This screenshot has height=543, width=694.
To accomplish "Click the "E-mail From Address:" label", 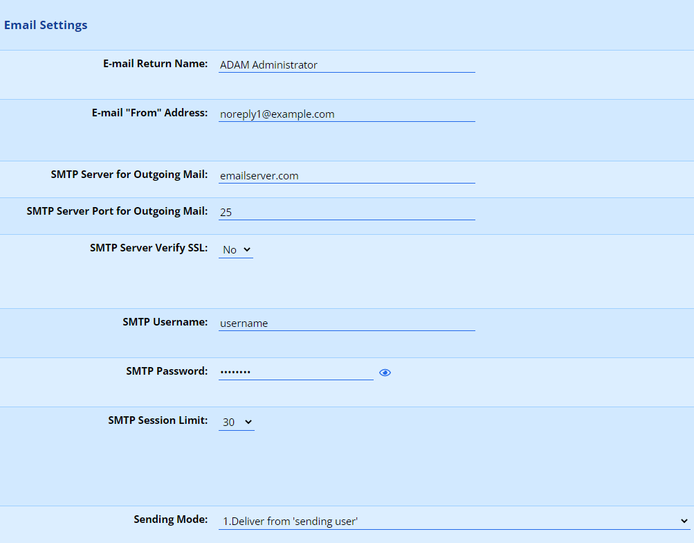I will pos(149,113).
